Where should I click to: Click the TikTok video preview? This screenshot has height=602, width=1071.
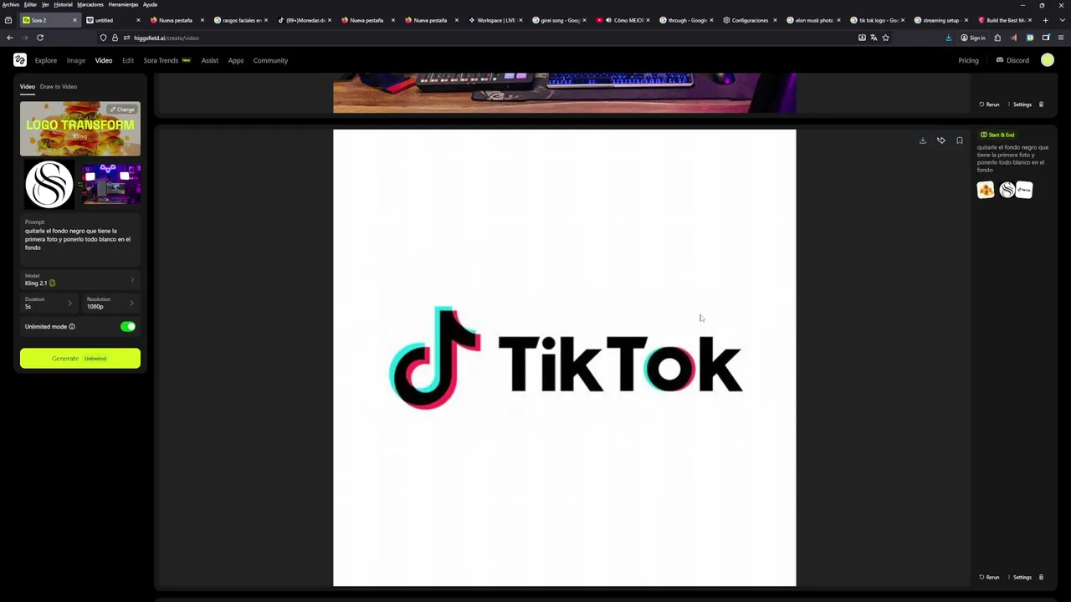point(565,358)
